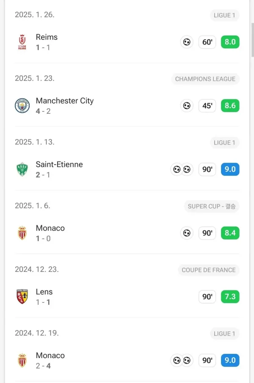This screenshot has height=383, width=254.
Task: Click the blue 9.0 rating for Saint-Etienne
Action: 230,170
